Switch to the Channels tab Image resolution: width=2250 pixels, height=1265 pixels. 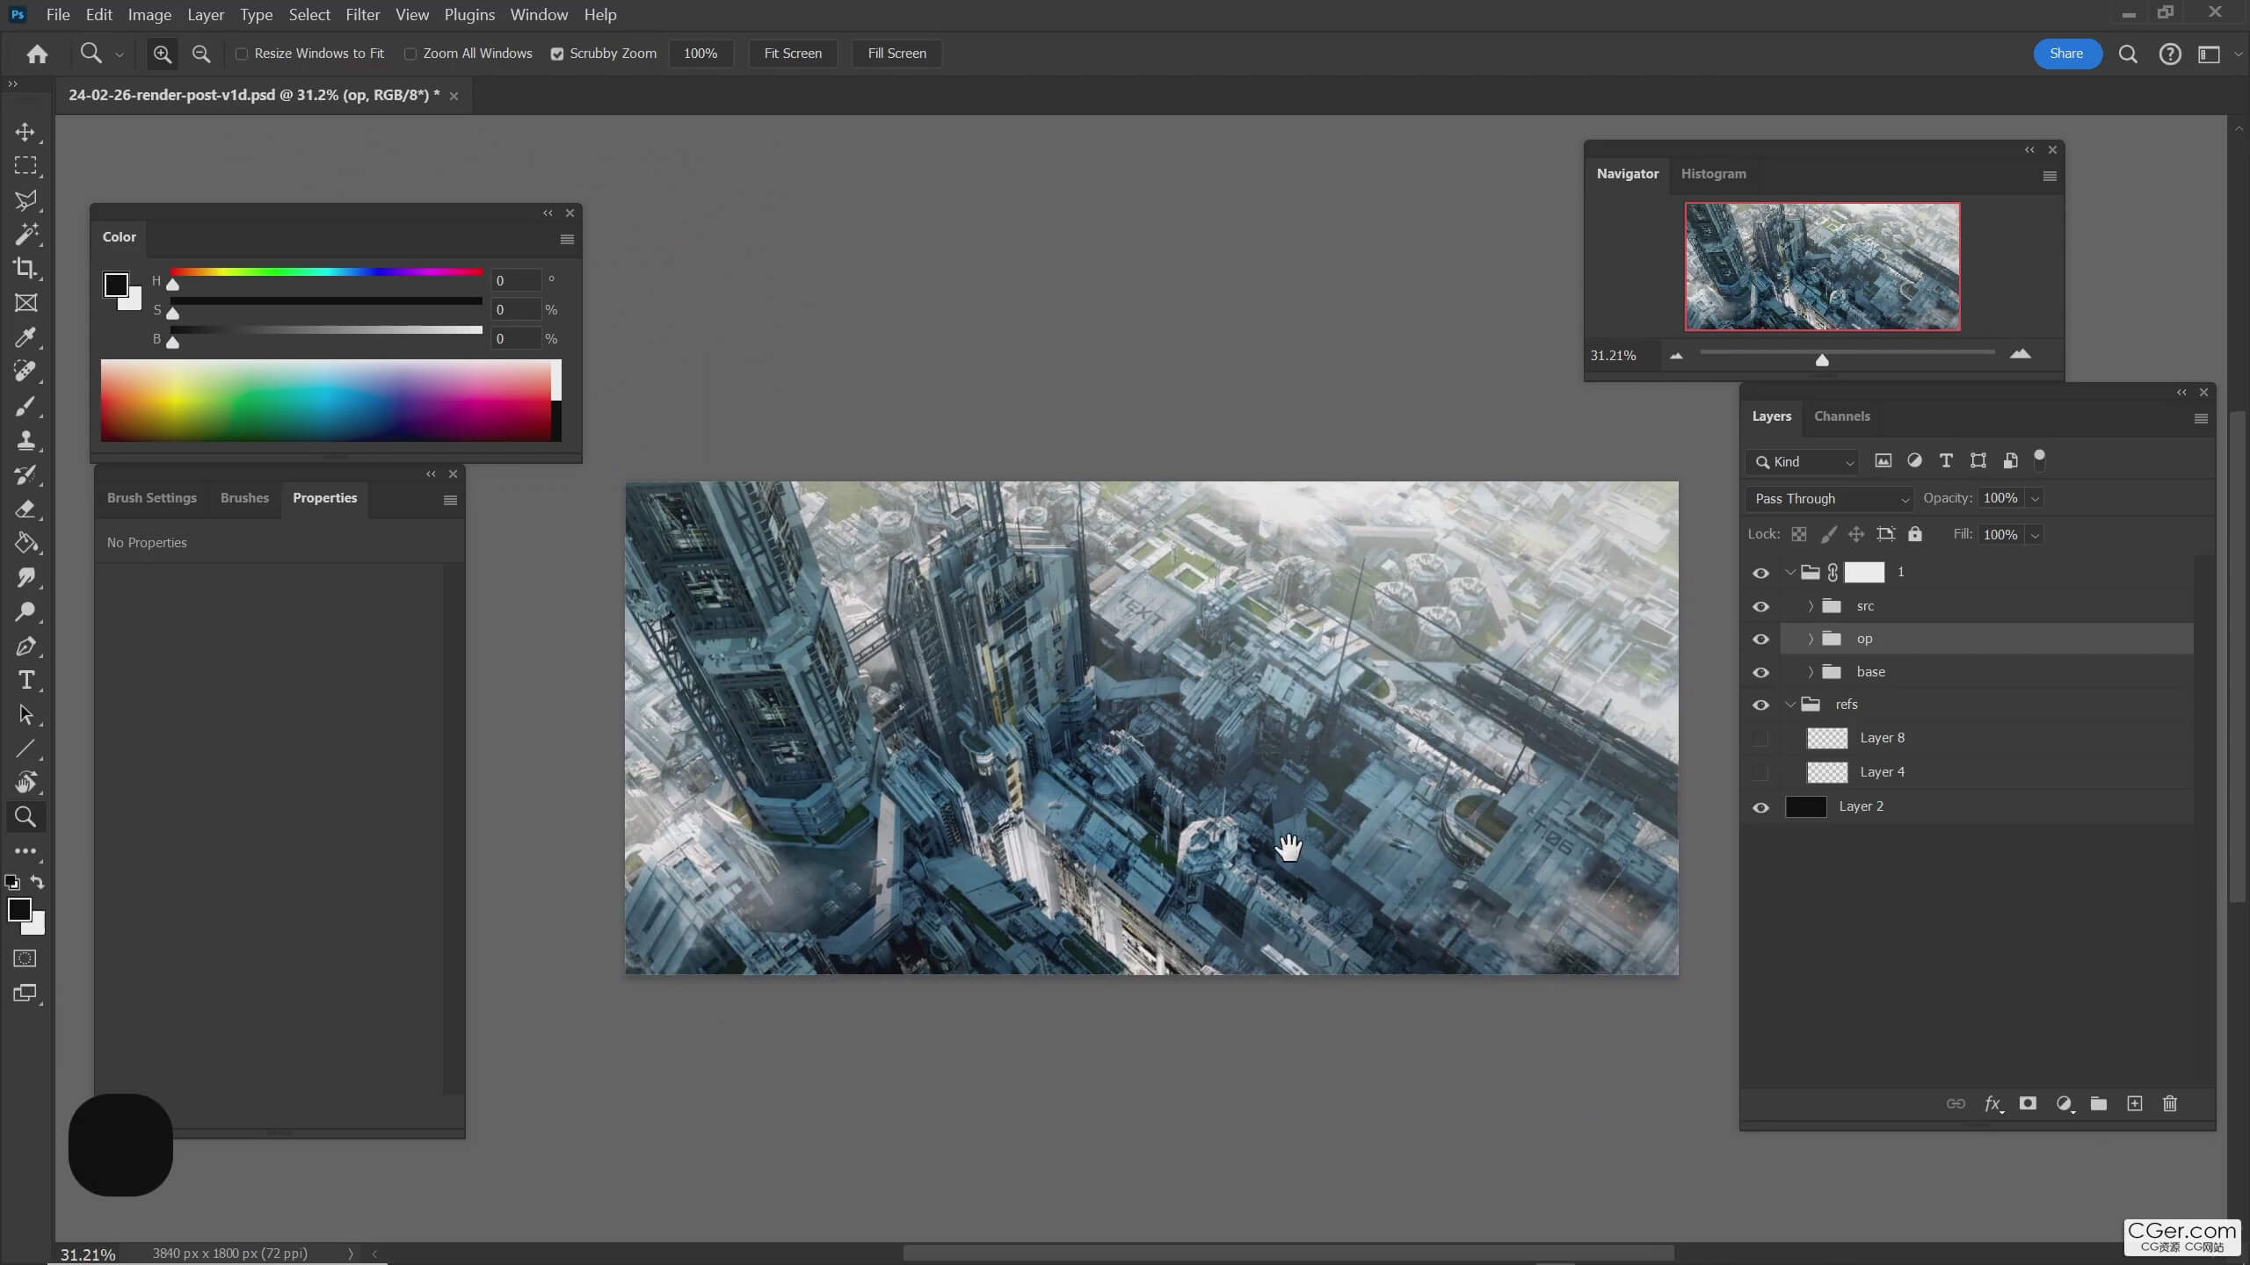(1841, 416)
